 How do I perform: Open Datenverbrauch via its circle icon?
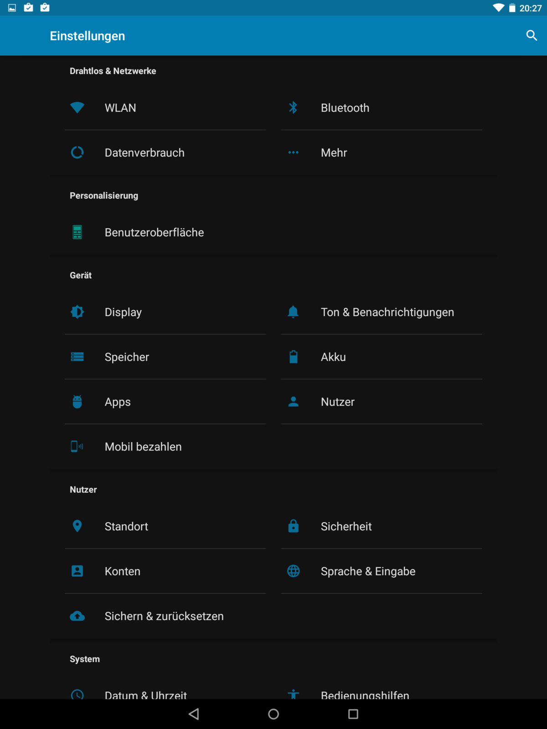[x=77, y=153]
